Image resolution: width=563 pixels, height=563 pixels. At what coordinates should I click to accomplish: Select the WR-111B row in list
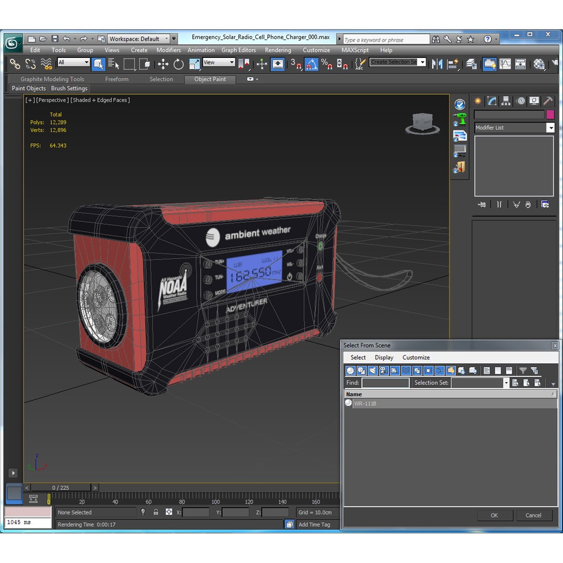coord(450,403)
